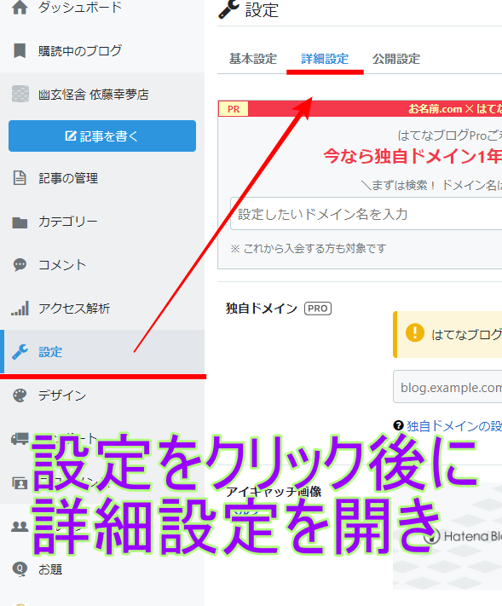Click the yellow exclamation warning icon
The height and width of the screenshot is (606, 502).
[x=415, y=332]
